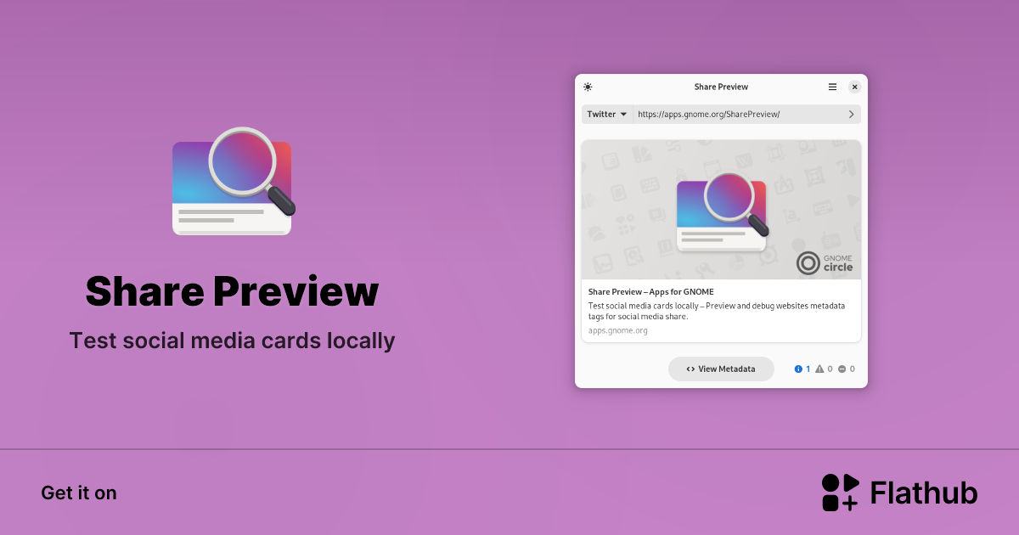This screenshot has width=1019, height=535.
Task: Click the large Share Preview magnifying glass icon
Action: click(231, 183)
